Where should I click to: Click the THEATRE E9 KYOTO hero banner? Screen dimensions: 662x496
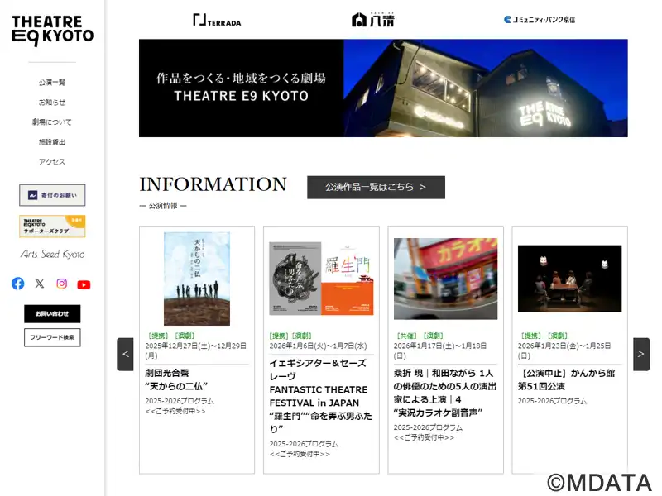click(383, 88)
